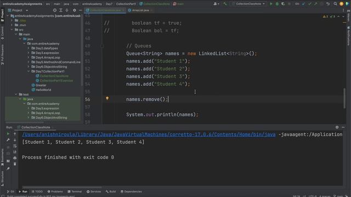This screenshot has width=351, height=197.
Task: Open the Dependencies tool window
Action: [131, 192]
